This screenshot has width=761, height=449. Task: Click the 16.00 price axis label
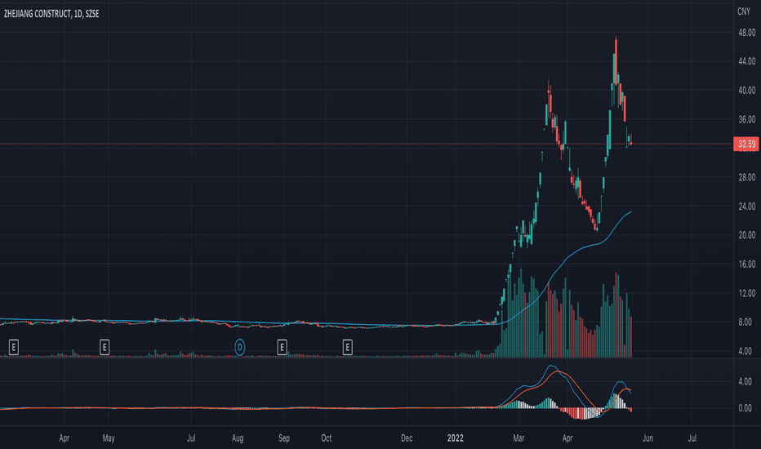[x=746, y=264]
